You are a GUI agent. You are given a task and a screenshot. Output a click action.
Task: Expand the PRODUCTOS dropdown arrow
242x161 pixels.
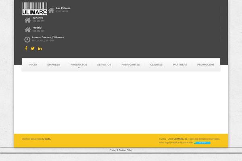coord(79,68)
